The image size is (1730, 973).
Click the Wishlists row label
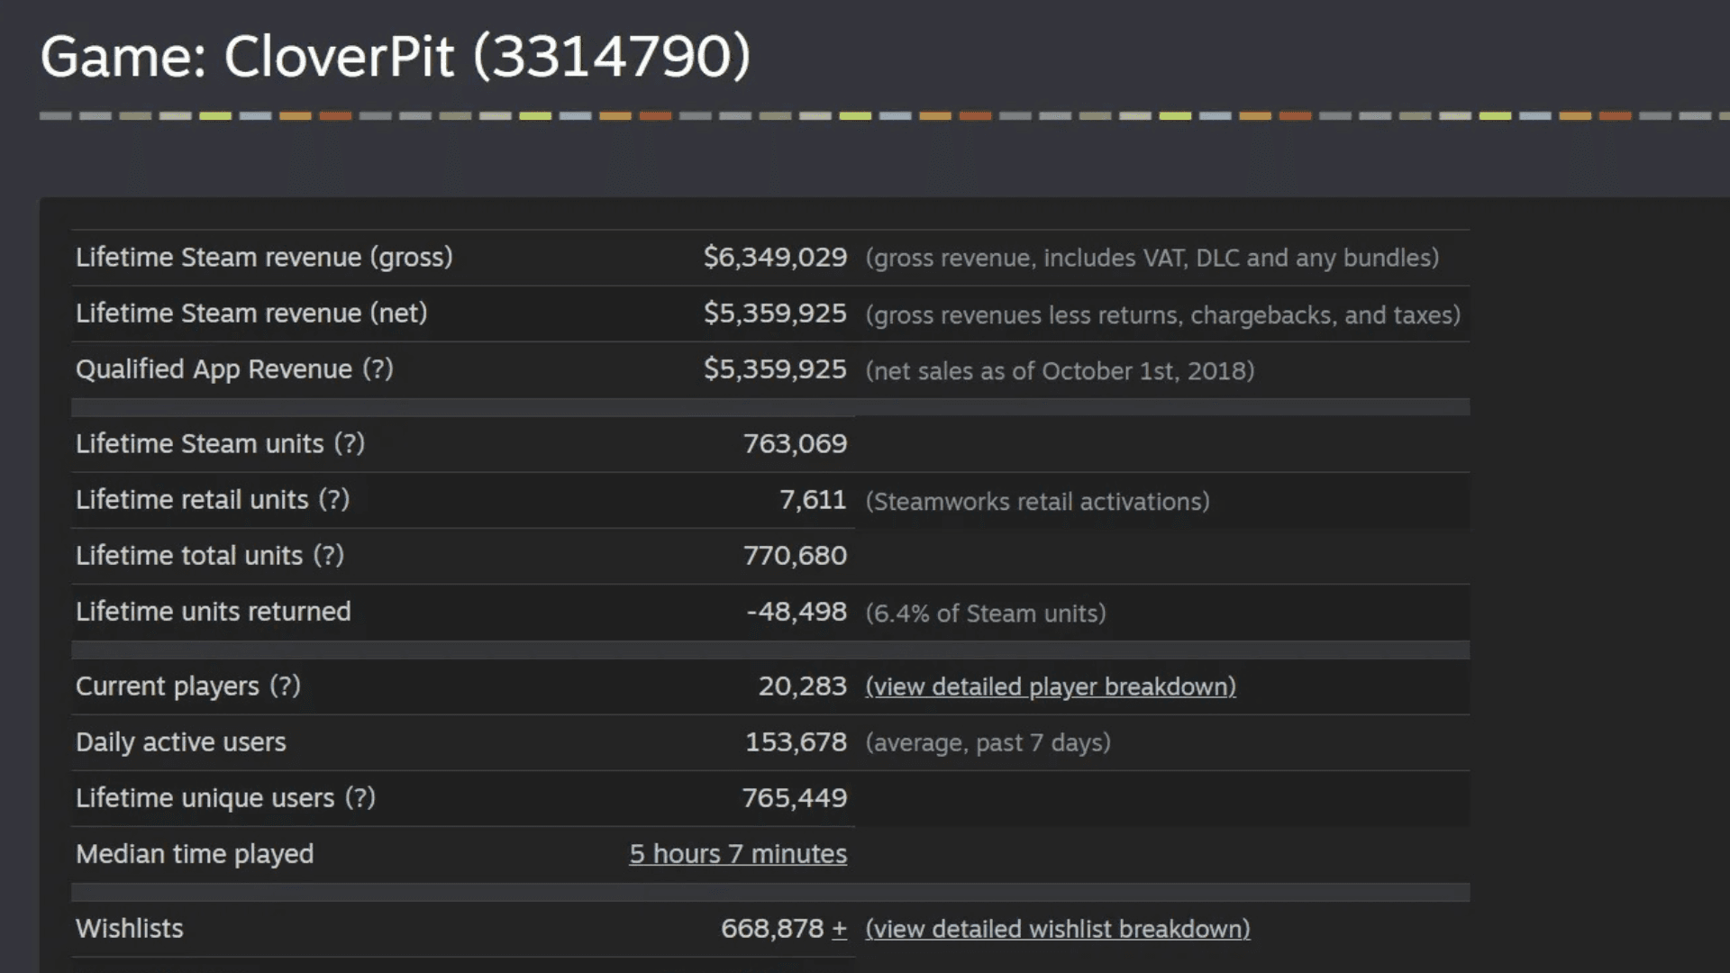click(x=130, y=929)
